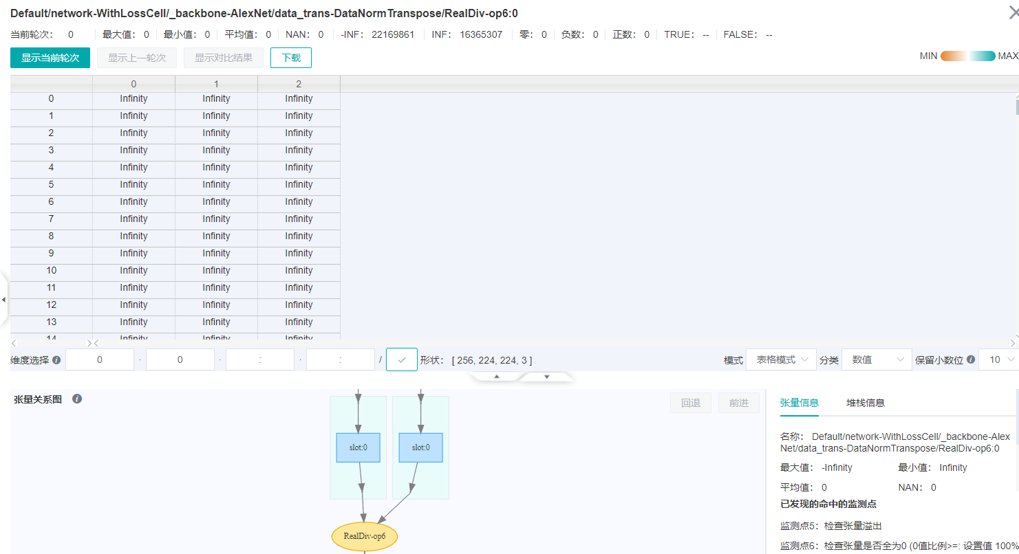This screenshot has width=1019, height=554.
Task: Click Infinity cell in row 12 column 0
Action: coord(133,304)
